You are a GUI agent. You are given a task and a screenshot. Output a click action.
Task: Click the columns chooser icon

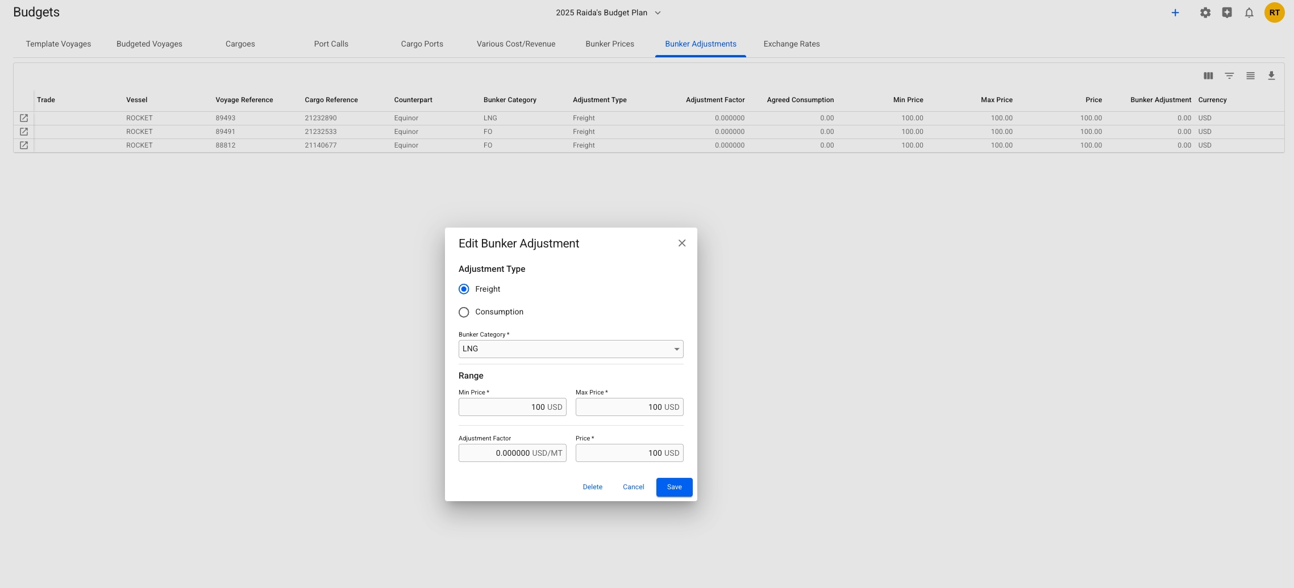click(1208, 75)
